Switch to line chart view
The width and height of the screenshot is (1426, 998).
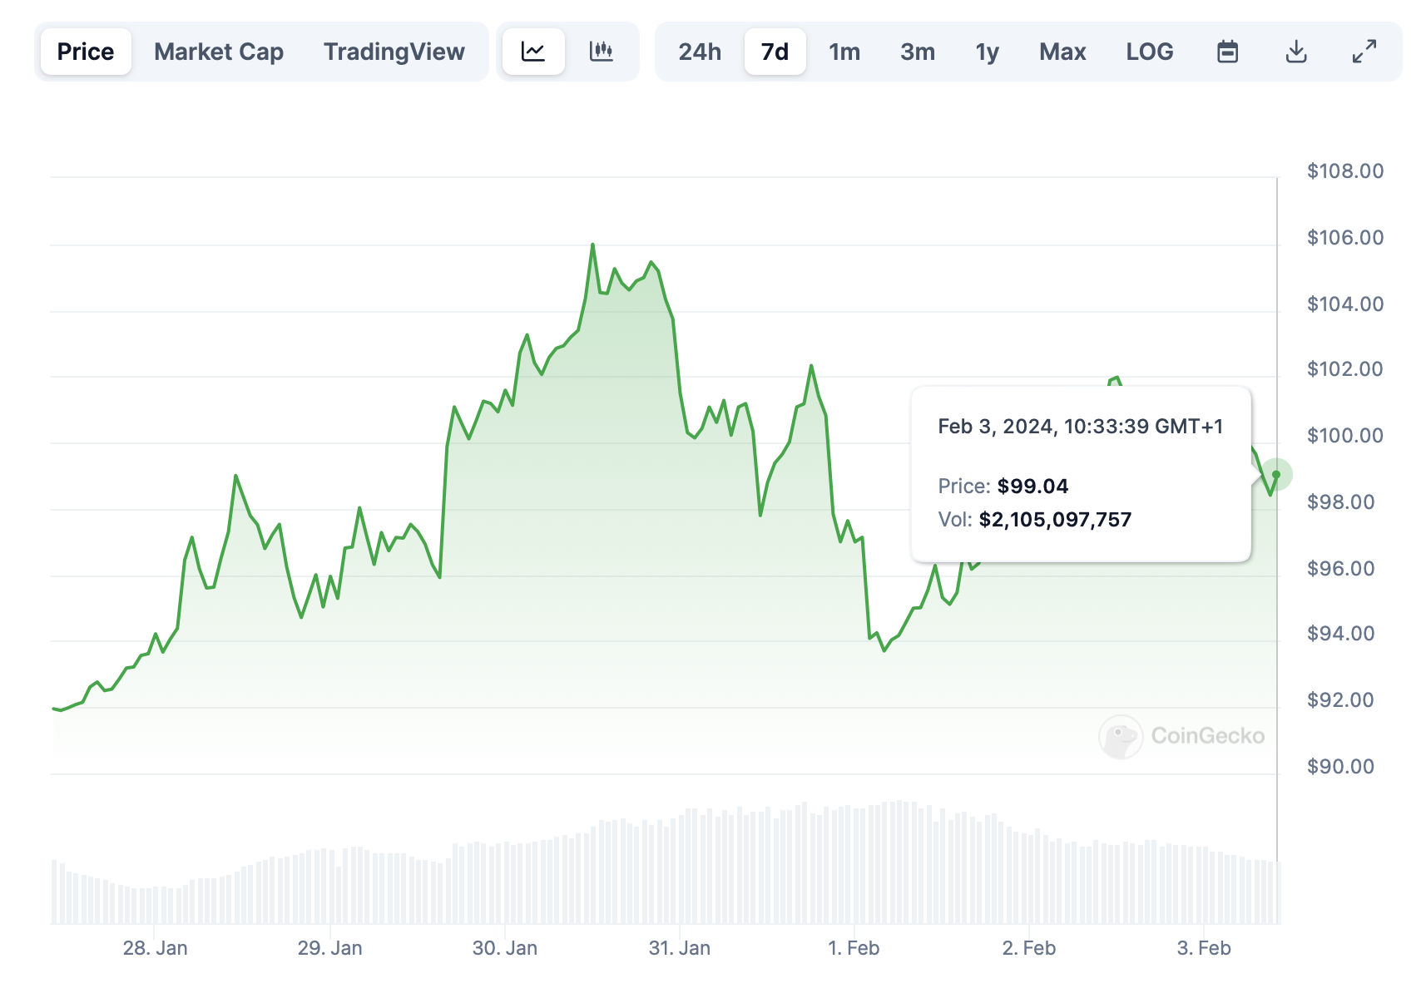(x=533, y=52)
